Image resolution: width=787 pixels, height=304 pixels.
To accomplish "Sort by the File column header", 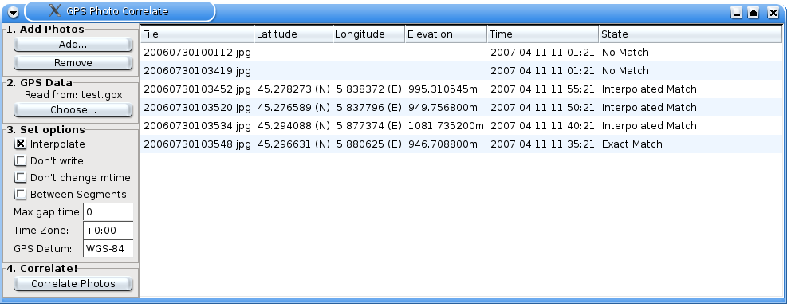I will pos(197,34).
